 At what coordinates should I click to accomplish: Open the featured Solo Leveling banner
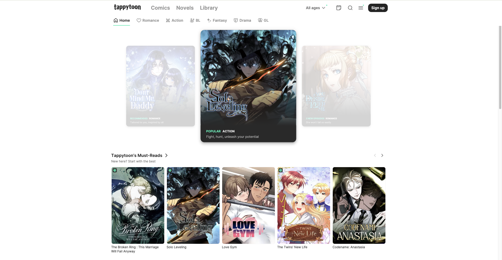tap(248, 86)
